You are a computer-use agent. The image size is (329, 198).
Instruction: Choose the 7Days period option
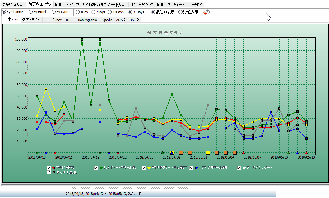point(93,12)
